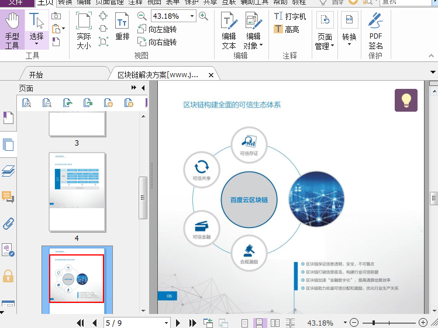Click the thumbnail panel vertical scrollbar handle
This screenshot has height=328, width=438.
pyautogui.click(x=143, y=198)
